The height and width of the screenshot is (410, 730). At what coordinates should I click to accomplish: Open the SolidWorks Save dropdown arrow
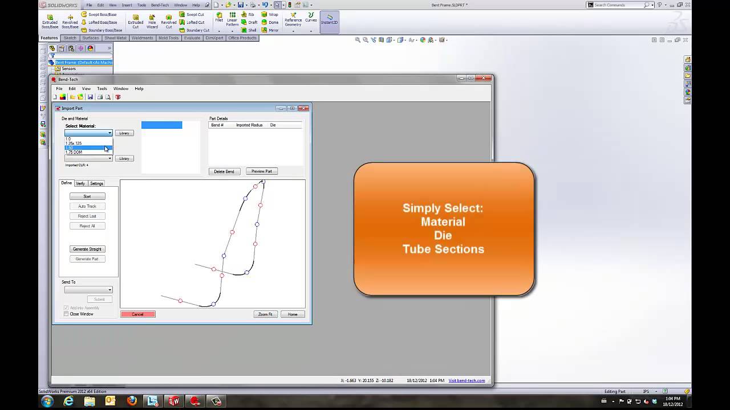(x=245, y=5)
